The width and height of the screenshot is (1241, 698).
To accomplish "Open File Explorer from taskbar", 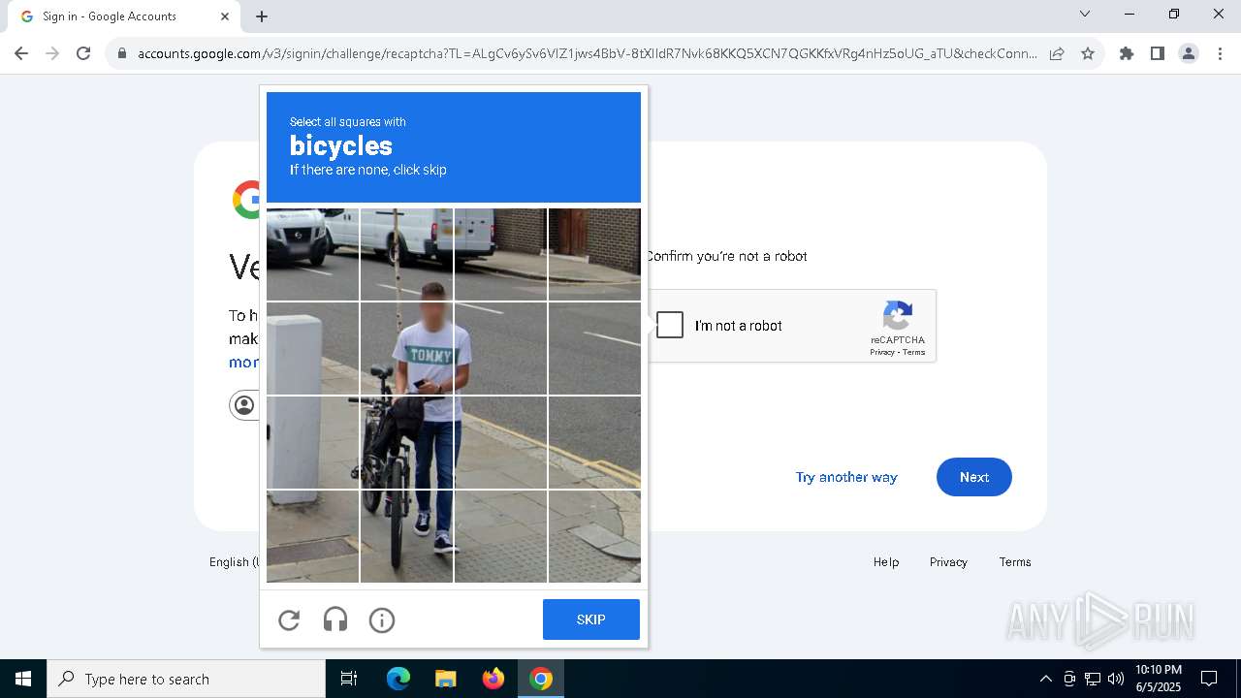I will click(x=446, y=679).
